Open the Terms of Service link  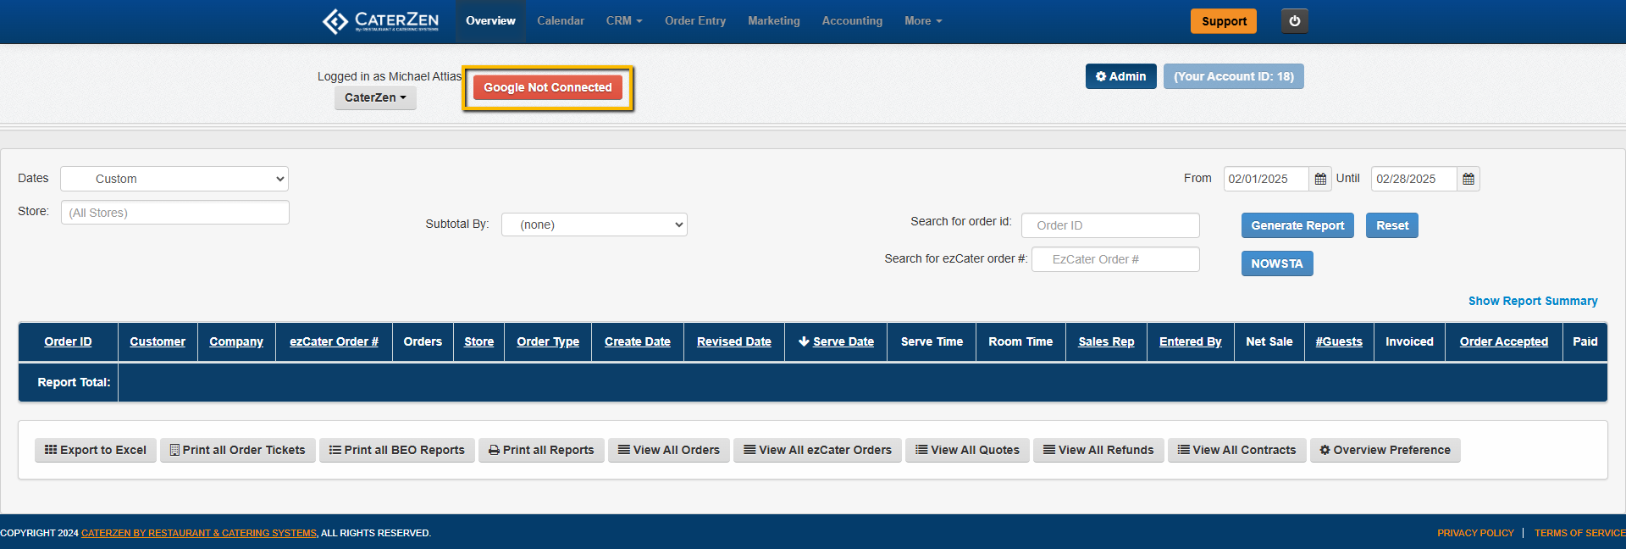(x=1579, y=533)
